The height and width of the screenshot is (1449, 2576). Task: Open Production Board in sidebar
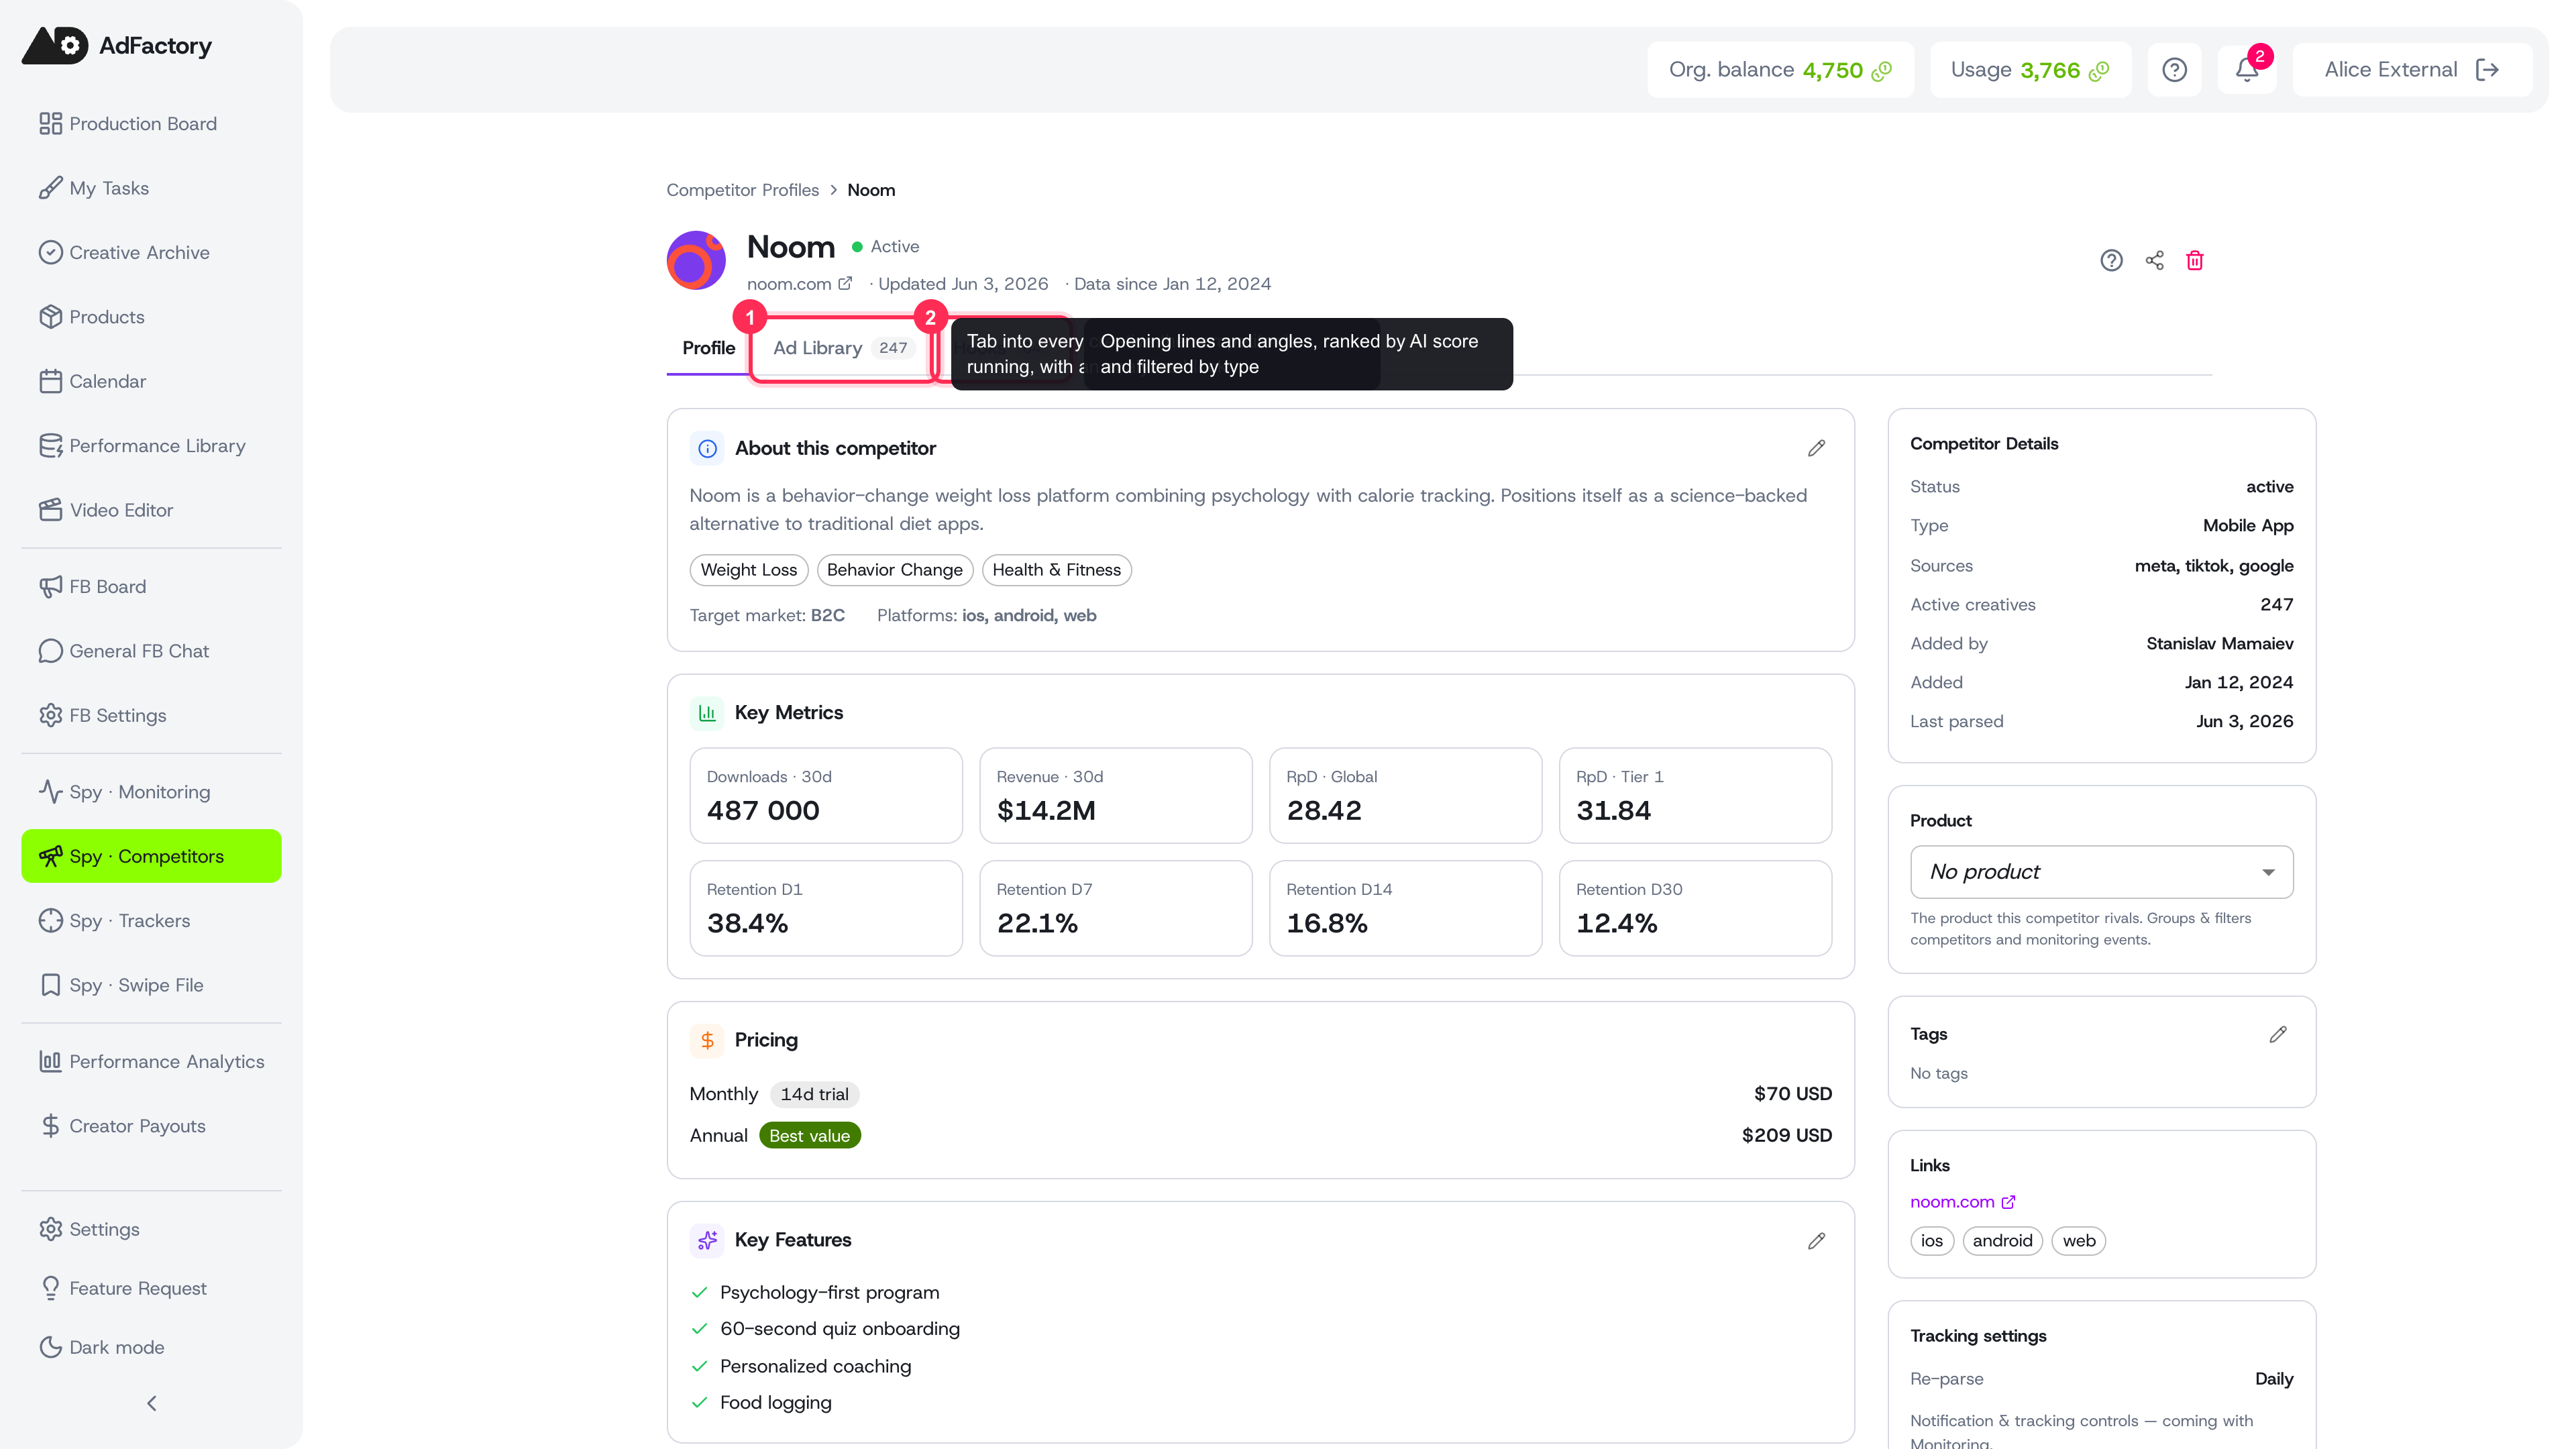(151, 123)
